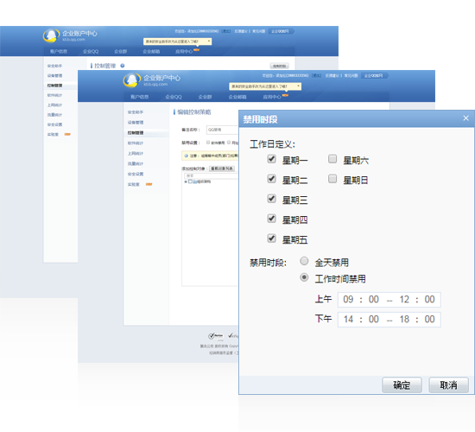Image resolution: width=475 pixels, height=432 pixels.
Task: Select 控制管理 in the middle window sidebar
Action: [136, 133]
